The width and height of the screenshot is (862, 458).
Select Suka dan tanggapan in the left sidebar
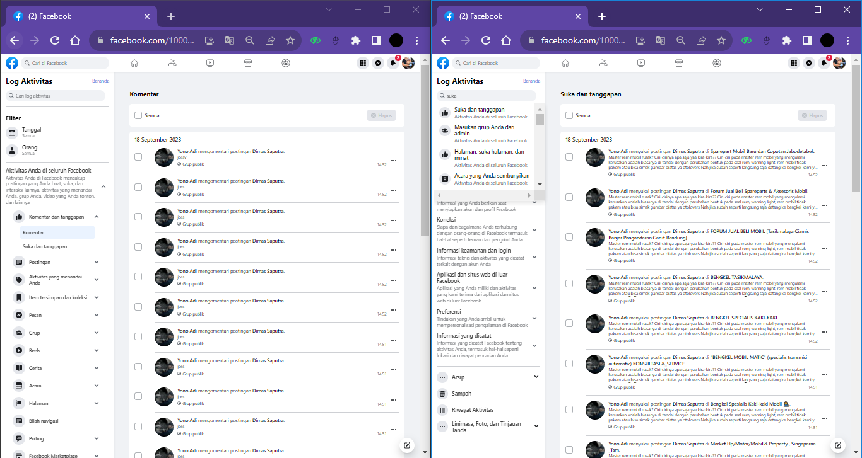tap(57, 246)
